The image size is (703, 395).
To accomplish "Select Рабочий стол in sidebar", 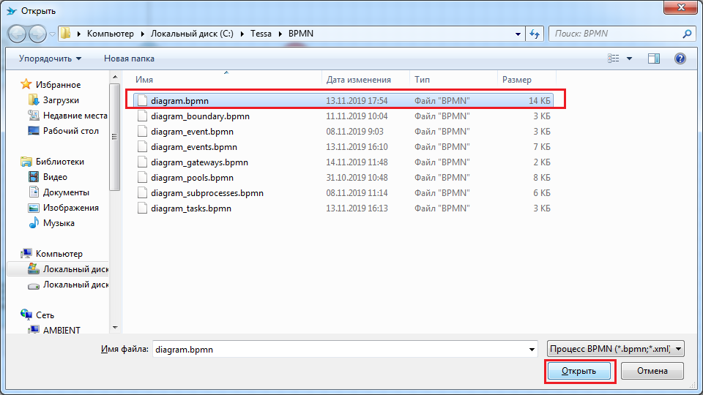I will click(70, 131).
